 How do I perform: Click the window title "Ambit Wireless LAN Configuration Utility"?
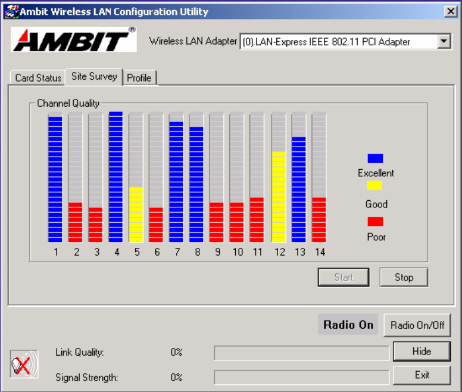(114, 12)
